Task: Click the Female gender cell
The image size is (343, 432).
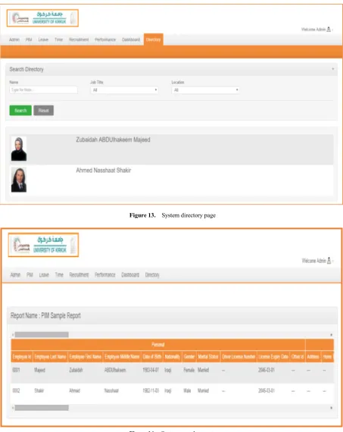Action: click(189, 370)
